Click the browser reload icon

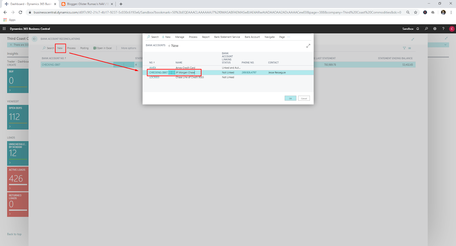(x=20, y=12)
